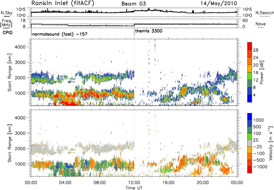Screen dimensions: 274x190
Task: Click the '500' label on velocity colorbar
Action: pyautogui.click(x=257, y=127)
